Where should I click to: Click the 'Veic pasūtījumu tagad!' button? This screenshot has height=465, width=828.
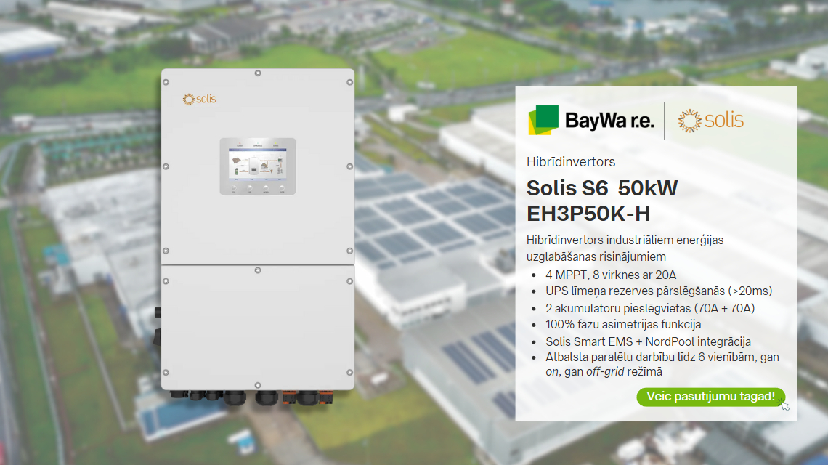[710, 397]
